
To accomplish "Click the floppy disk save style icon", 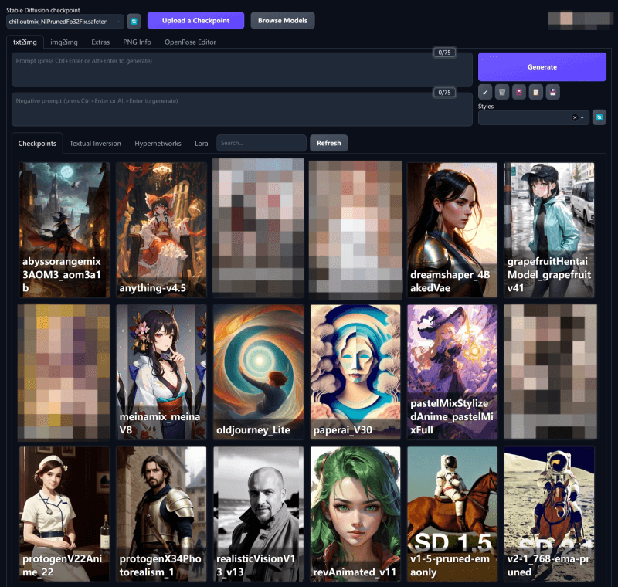I will click(553, 92).
